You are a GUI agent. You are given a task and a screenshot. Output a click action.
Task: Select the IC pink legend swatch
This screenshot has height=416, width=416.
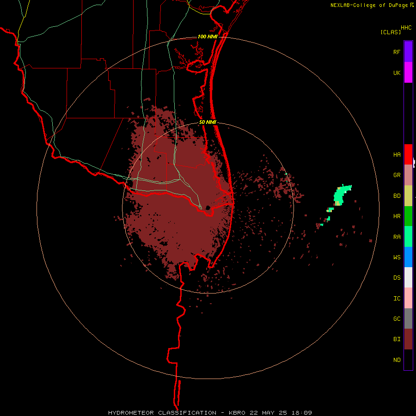(408, 298)
